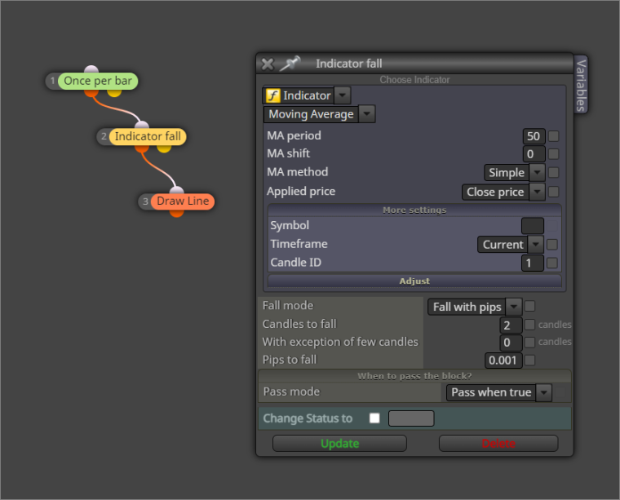Tick the Timeframe checkbox
This screenshot has width=620, height=500.
click(x=552, y=244)
